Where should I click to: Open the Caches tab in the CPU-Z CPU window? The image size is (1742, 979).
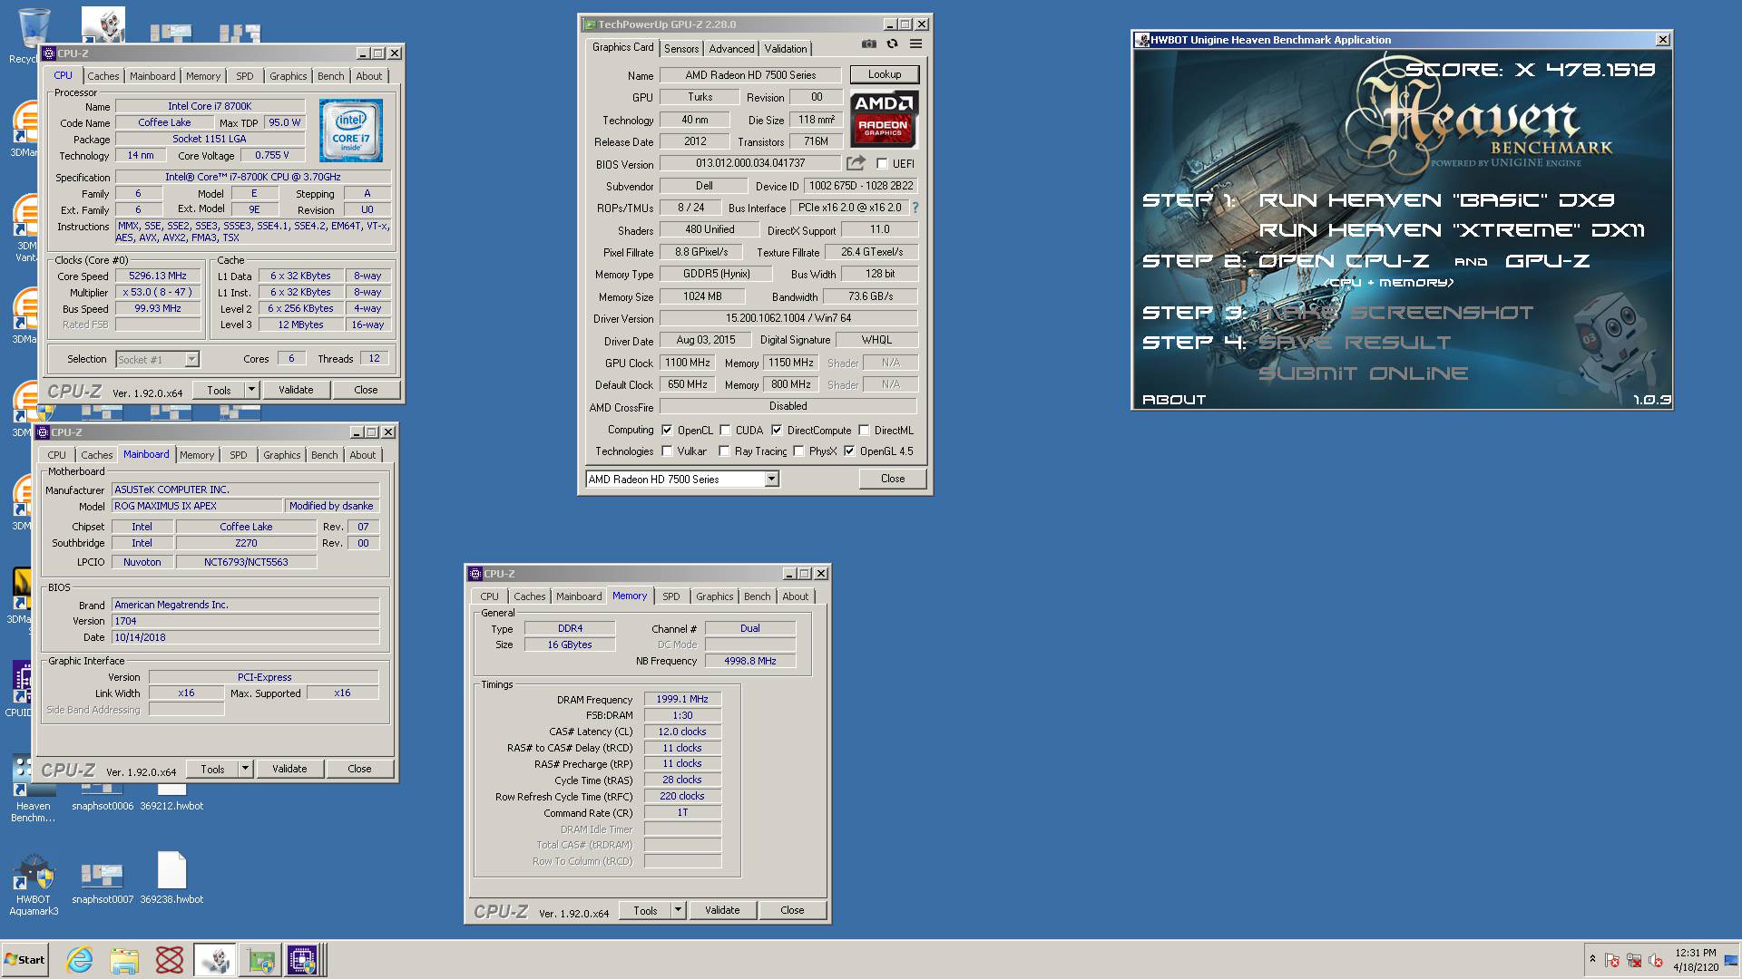click(103, 76)
